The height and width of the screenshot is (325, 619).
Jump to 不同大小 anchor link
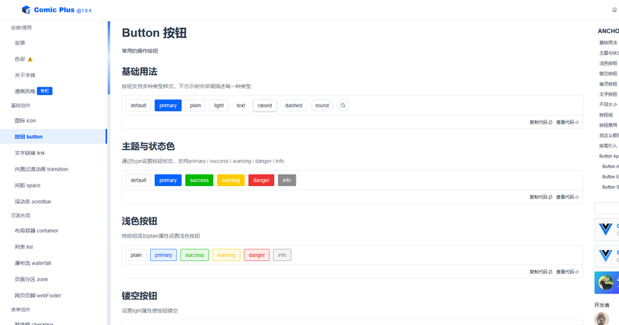[608, 104]
